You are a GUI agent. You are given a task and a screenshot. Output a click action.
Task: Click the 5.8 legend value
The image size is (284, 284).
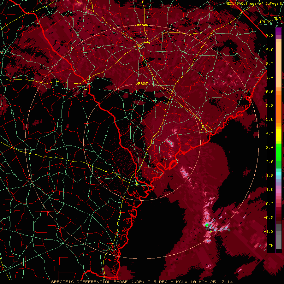click(x=270, y=105)
